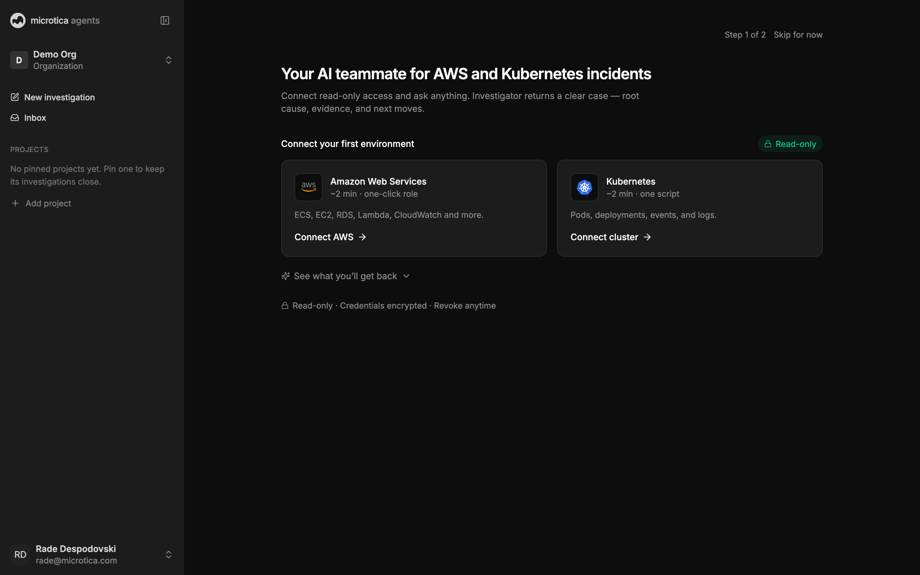Click 'Pods, deployments, events, and logs.' text
Screen dimensions: 920x575
click(643, 215)
